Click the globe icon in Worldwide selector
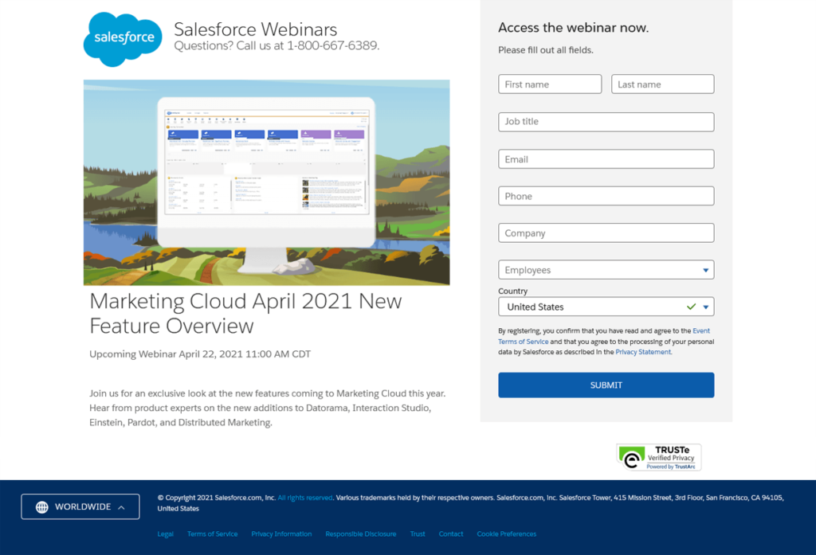 (42, 506)
